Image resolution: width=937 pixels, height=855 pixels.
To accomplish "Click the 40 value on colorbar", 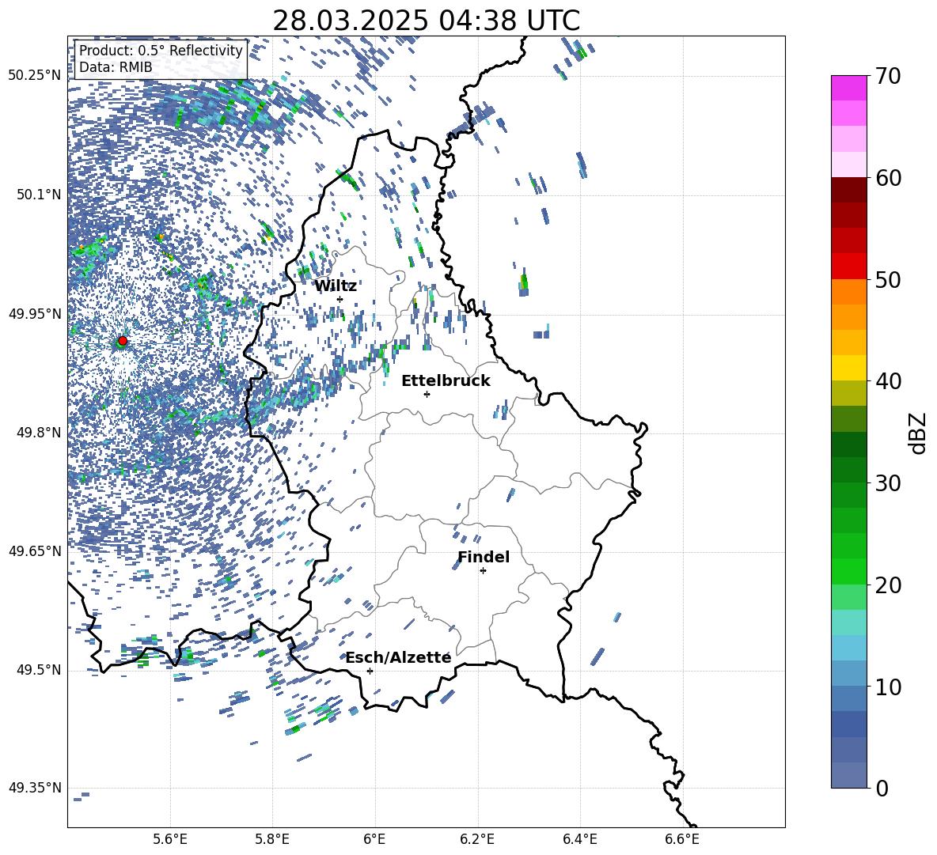I will [x=888, y=381].
